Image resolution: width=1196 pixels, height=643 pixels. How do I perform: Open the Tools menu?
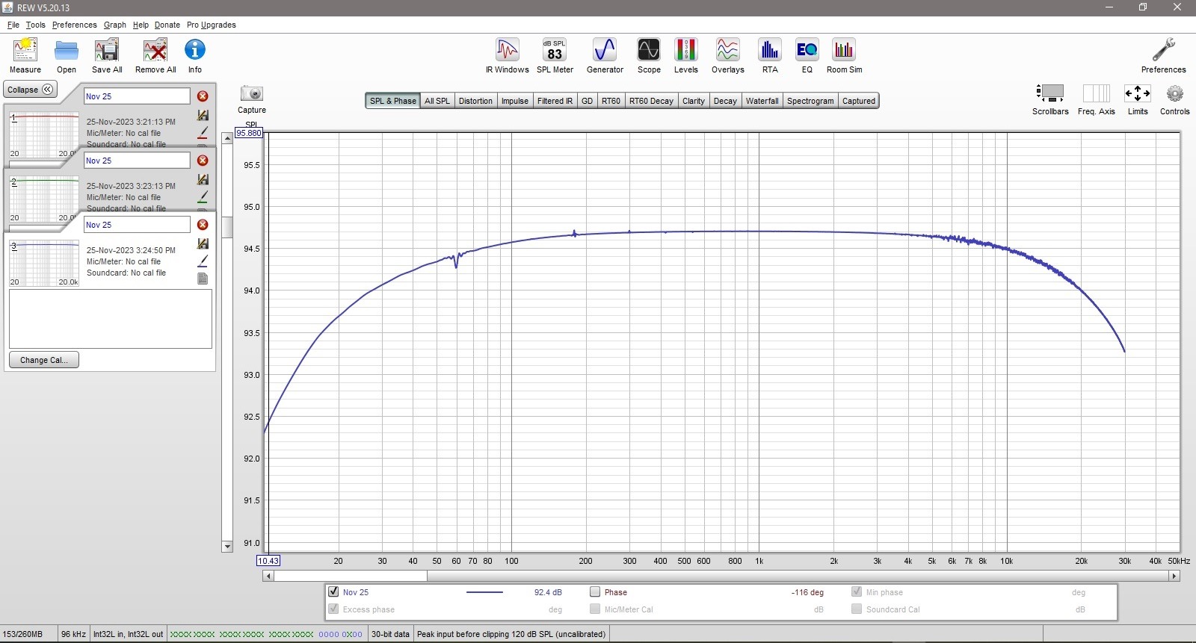[35, 25]
